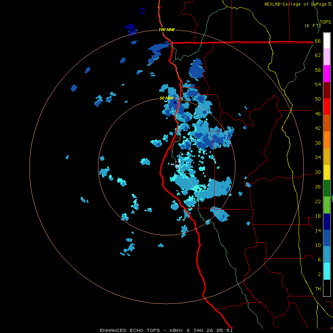The image size is (333, 333).
Task: Click the dark orange legend swatch below 46
Action: (327, 123)
